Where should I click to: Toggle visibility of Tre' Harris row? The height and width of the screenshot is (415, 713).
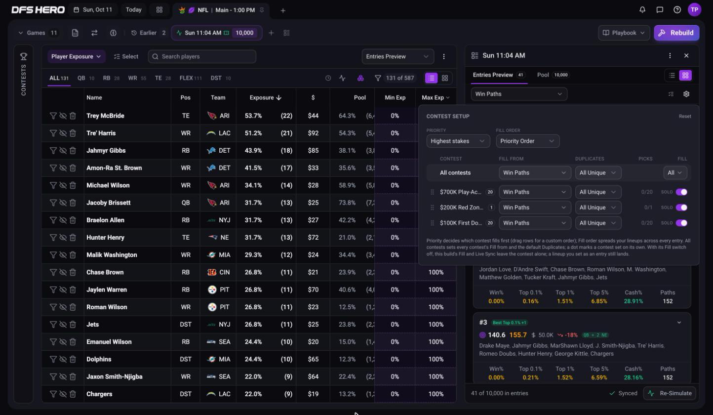63,133
